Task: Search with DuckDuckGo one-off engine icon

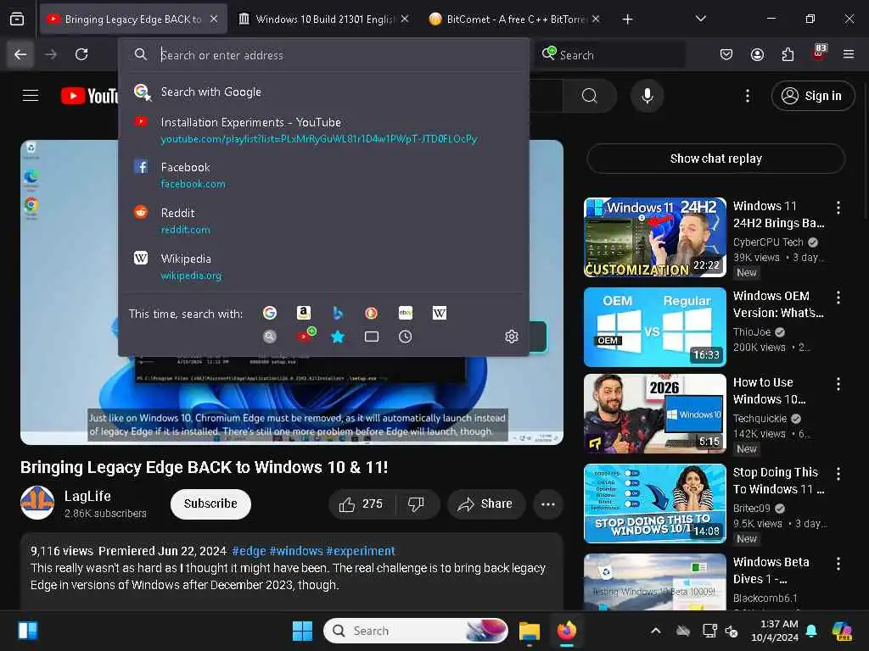Action: [x=372, y=314]
